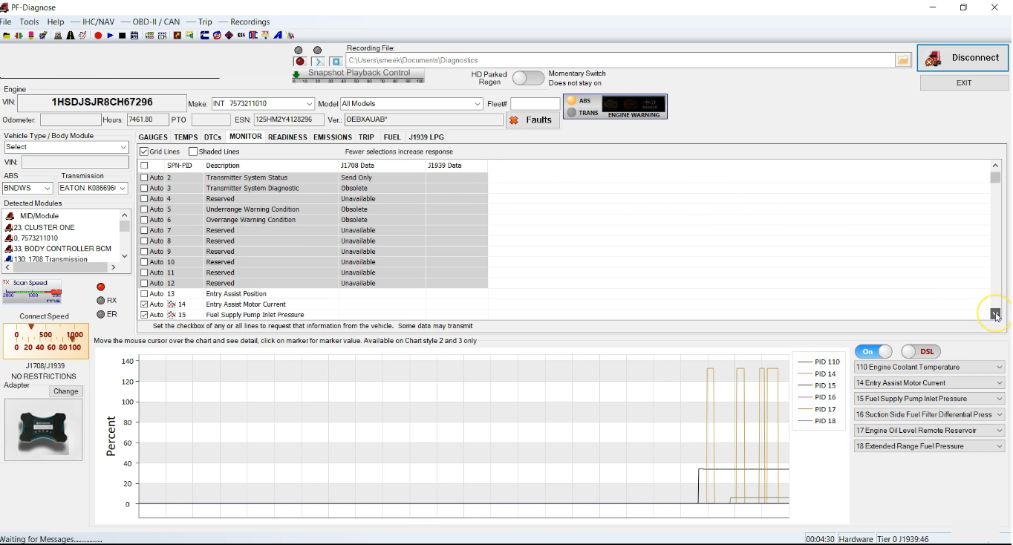Browse for recording file with folder icon
The height and width of the screenshot is (545, 1013).
(x=903, y=60)
